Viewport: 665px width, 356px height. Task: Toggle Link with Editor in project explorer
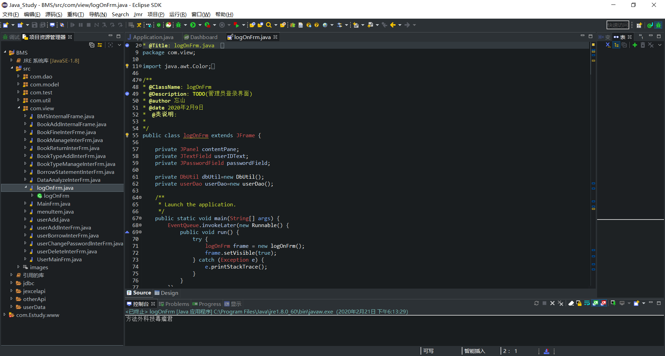100,45
